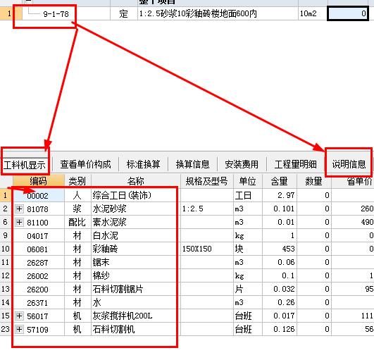
Task: Click the 150X150 specification cell
Action: pyautogui.click(x=207, y=249)
